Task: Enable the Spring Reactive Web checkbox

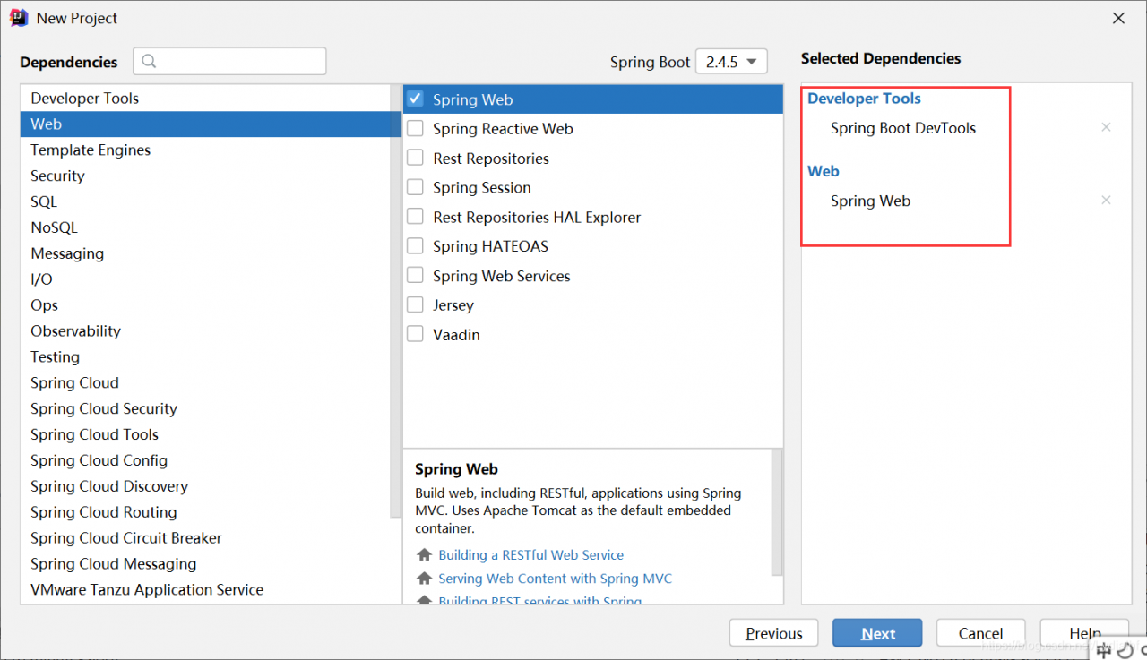Action: [x=415, y=129]
